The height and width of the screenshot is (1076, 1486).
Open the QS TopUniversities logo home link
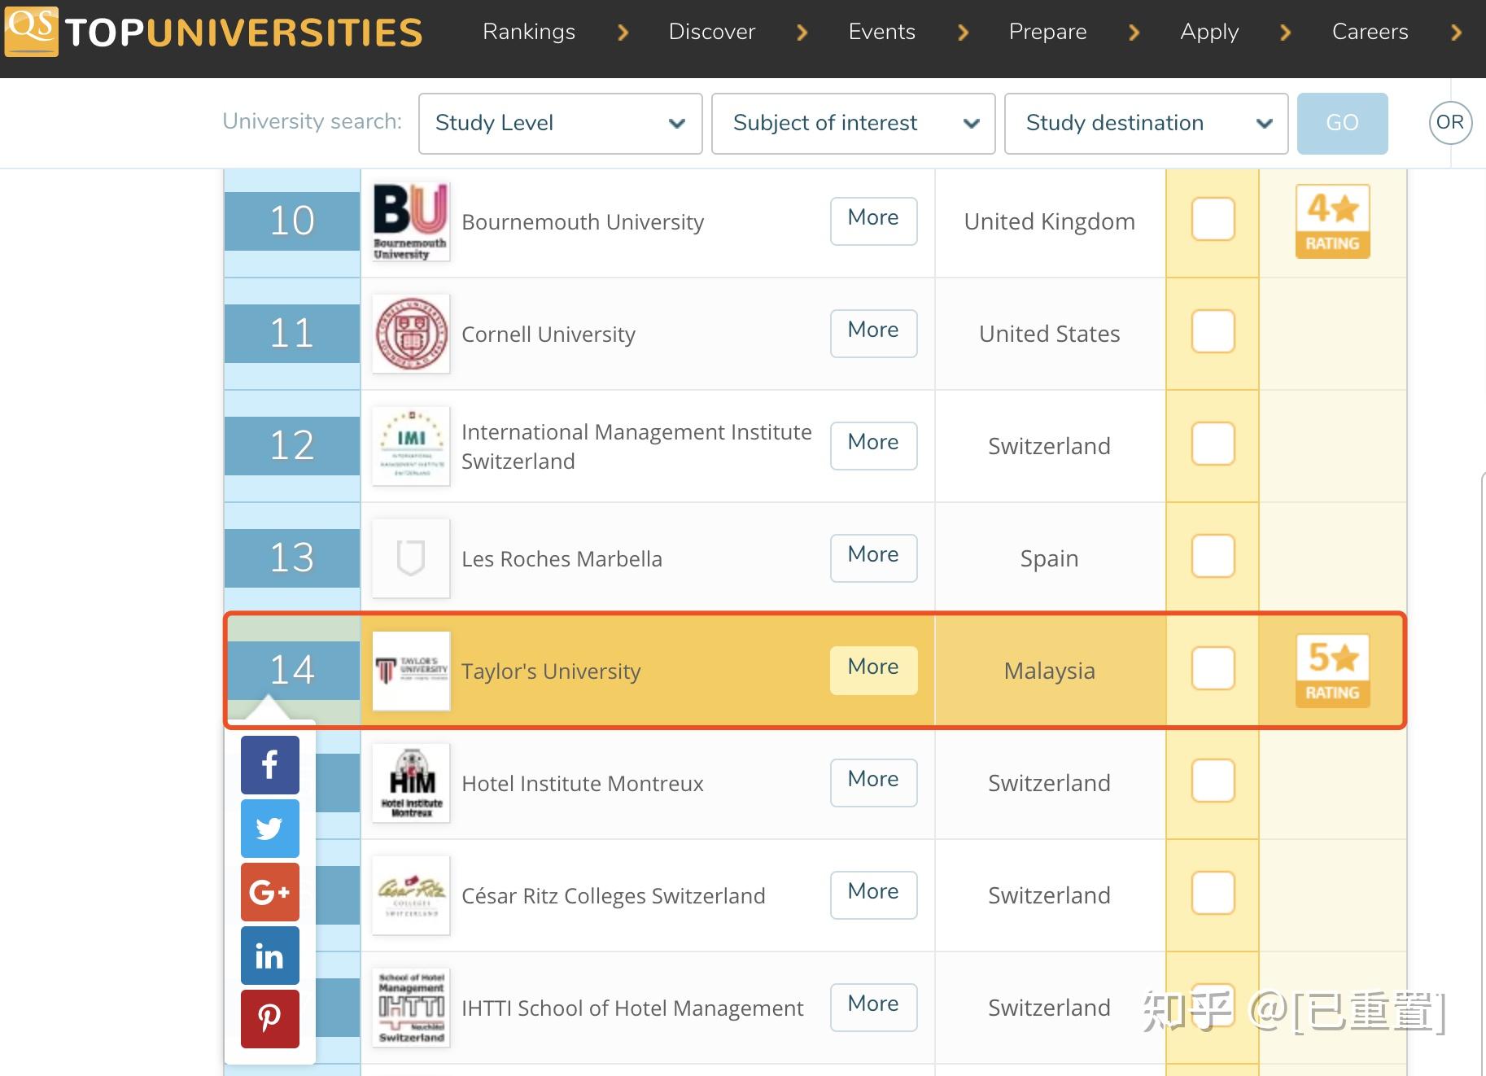(213, 31)
